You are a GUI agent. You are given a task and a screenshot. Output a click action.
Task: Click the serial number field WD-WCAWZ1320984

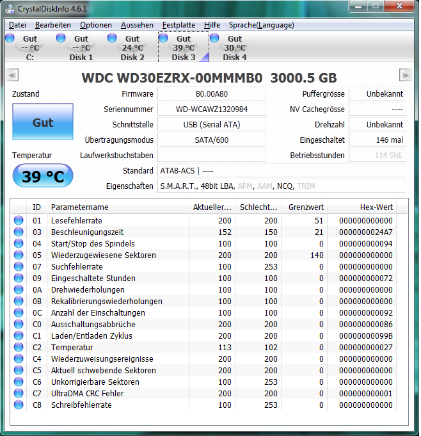[212, 109]
